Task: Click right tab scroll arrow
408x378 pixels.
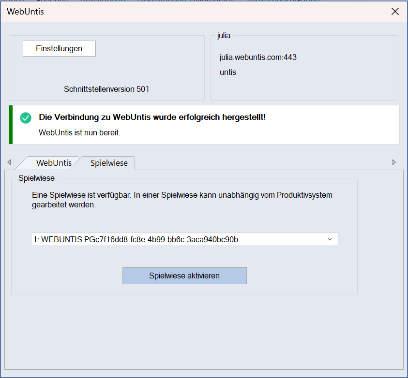Action: pyautogui.click(x=394, y=162)
